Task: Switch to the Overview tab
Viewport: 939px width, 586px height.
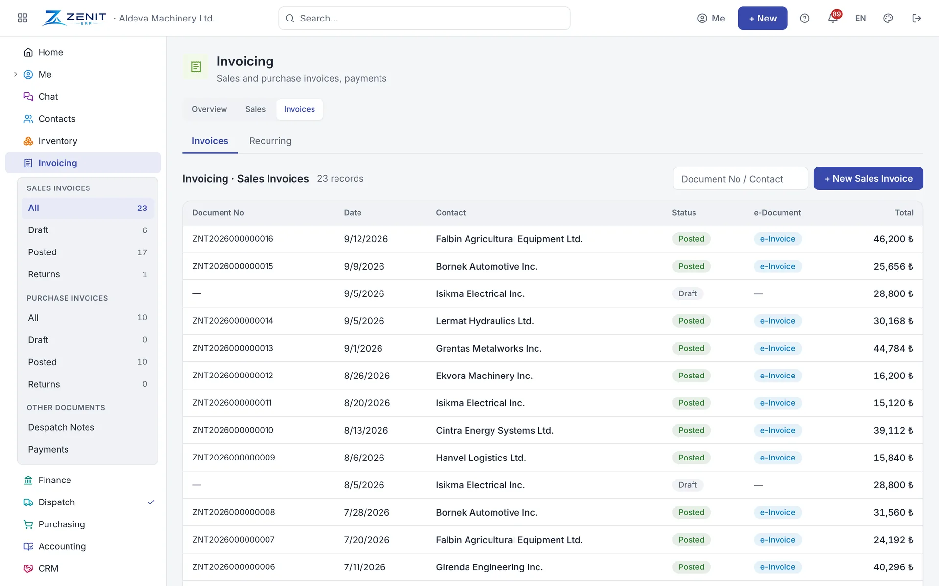Action: (x=209, y=109)
